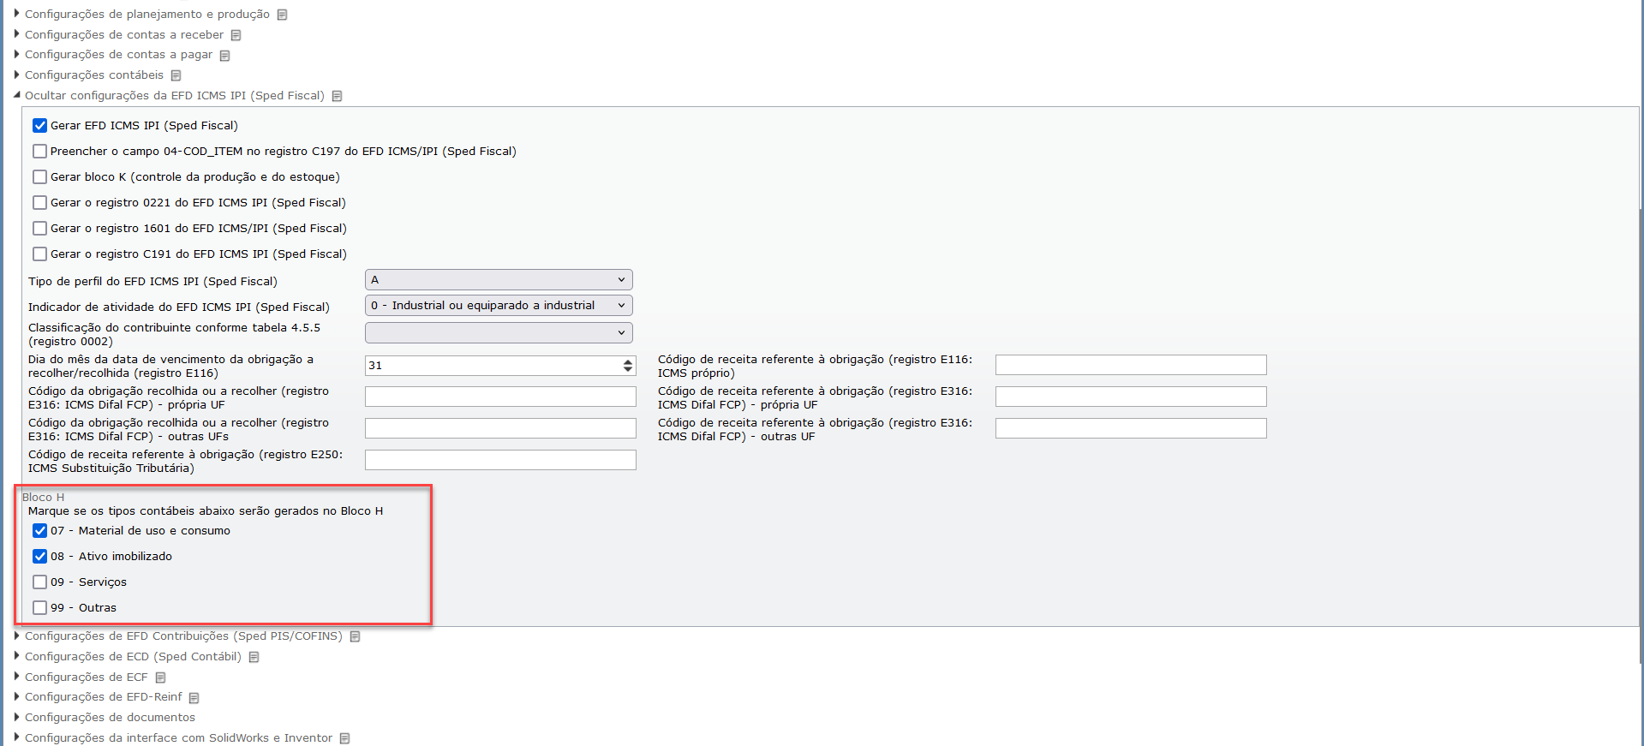This screenshot has height=746, width=1644.
Task: Uncheck Gerar EFD ICMS IPI (Sped Fiscal)
Action: tap(39, 126)
